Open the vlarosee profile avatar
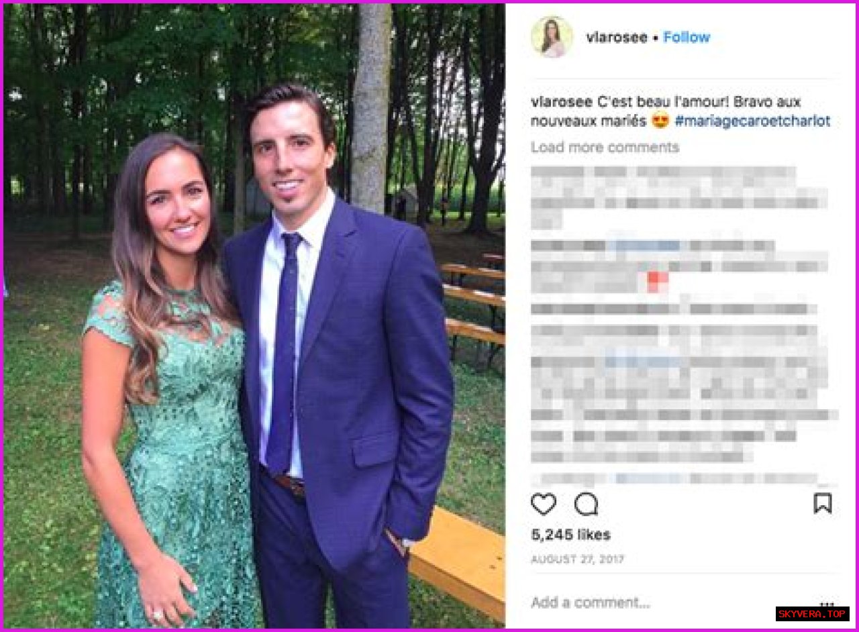859x632 pixels. (552, 37)
